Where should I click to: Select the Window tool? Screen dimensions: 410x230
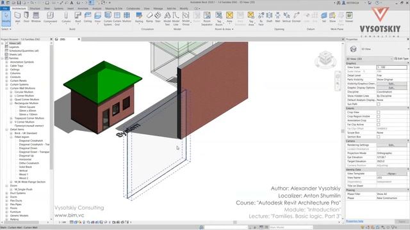[36, 17]
